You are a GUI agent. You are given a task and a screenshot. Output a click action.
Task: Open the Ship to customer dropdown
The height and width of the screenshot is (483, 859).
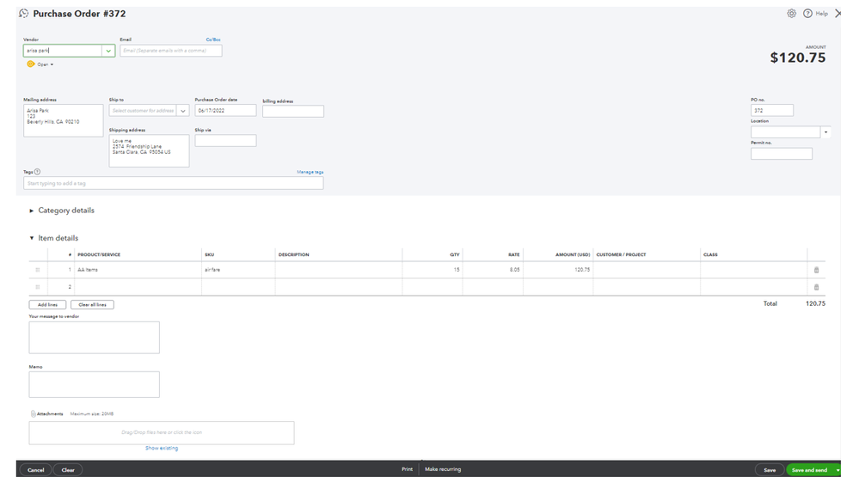pyautogui.click(x=183, y=111)
